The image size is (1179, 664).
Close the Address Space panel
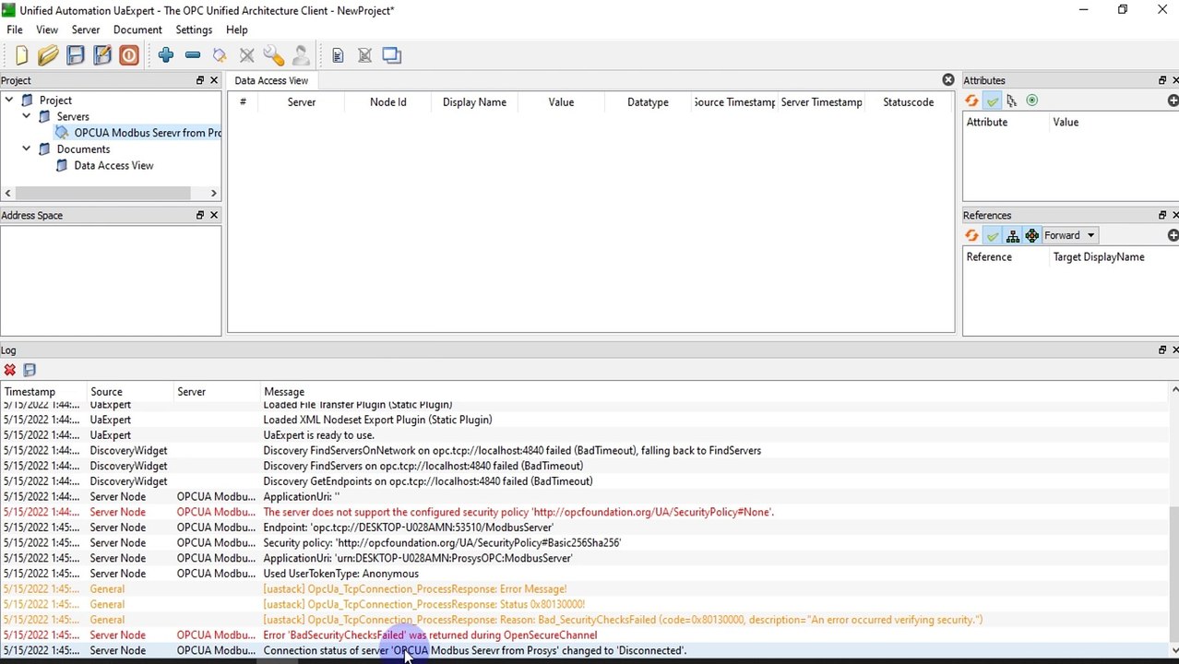pyautogui.click(x=214, y=215)
